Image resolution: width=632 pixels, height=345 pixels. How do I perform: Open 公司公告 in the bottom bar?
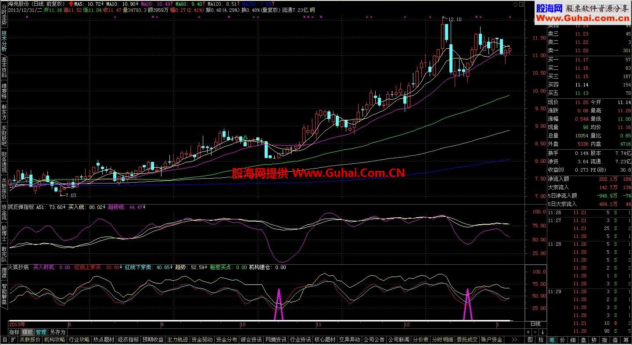pyautogui.click(x=374, y=340)
